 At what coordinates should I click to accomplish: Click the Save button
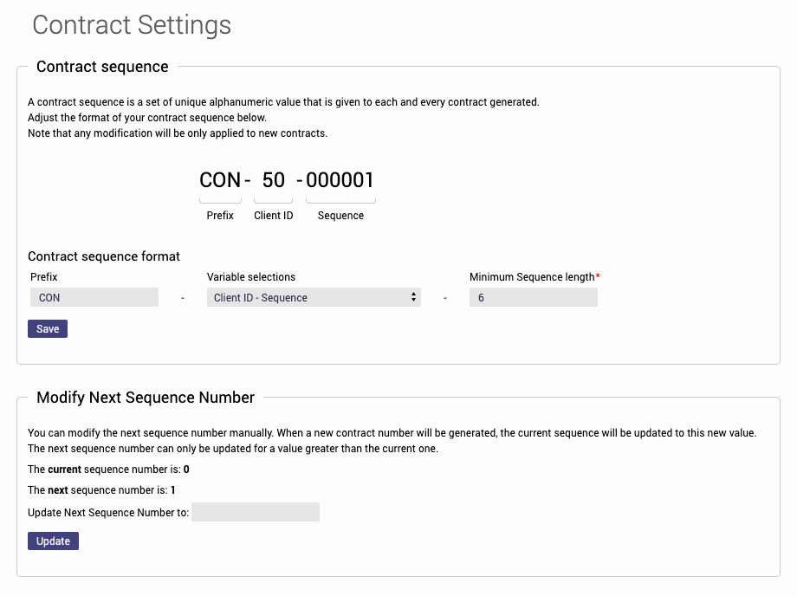48,329
